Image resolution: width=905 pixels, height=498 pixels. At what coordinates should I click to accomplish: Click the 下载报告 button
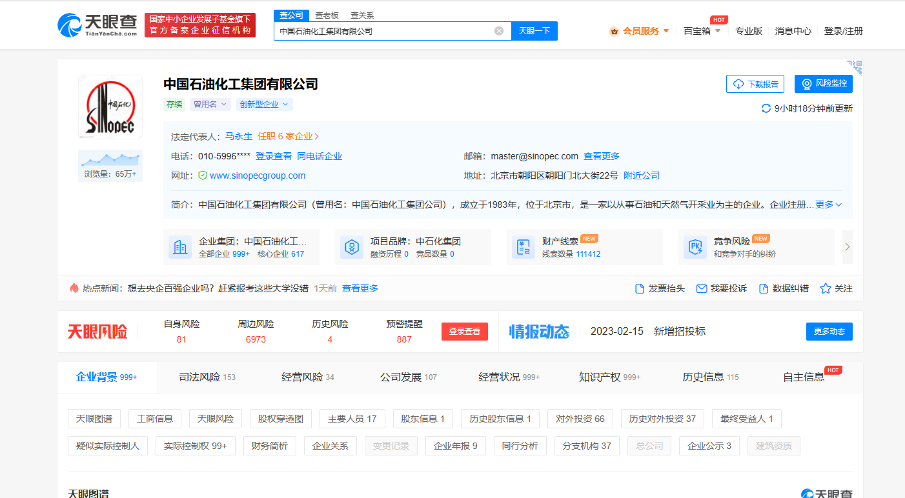click(755, 84)
